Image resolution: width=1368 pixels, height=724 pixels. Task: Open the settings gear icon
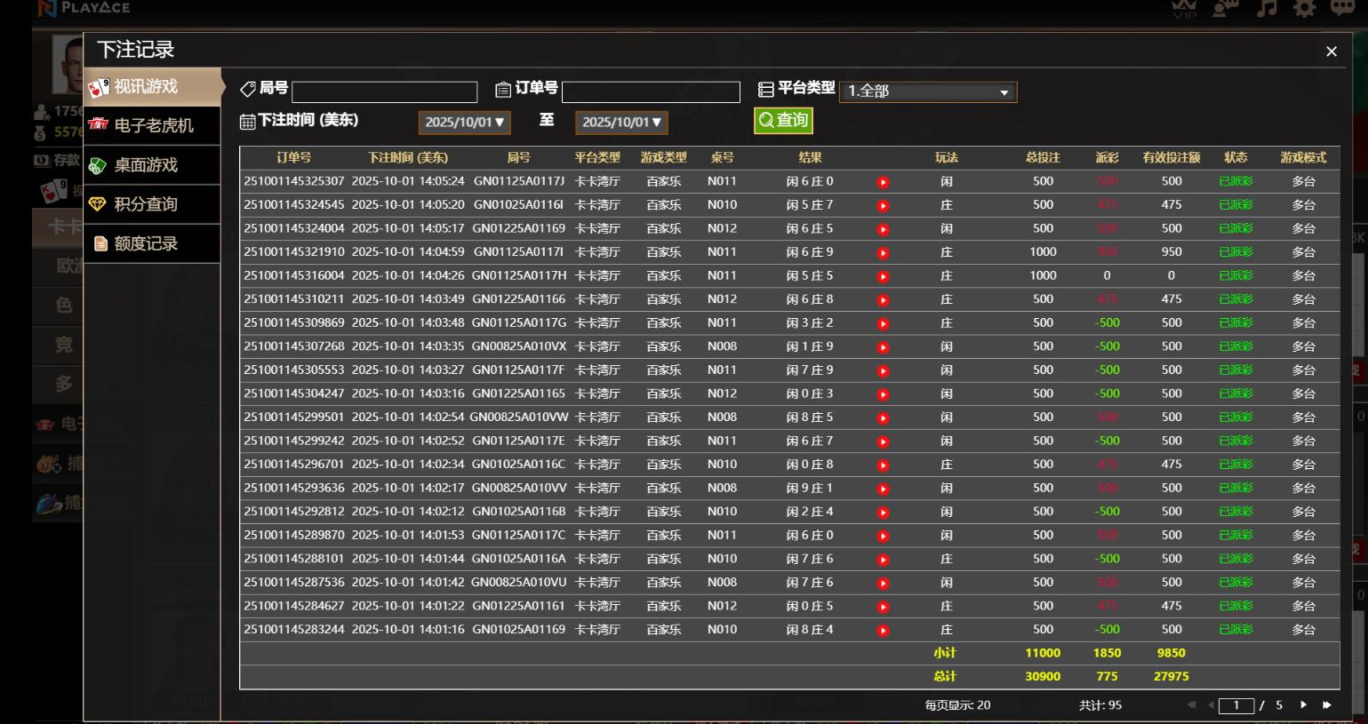click(1304, 8)
